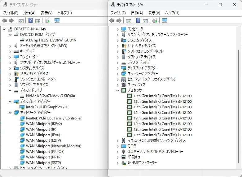Minimize the right デバイス マネージャー window

coord(206,5)
